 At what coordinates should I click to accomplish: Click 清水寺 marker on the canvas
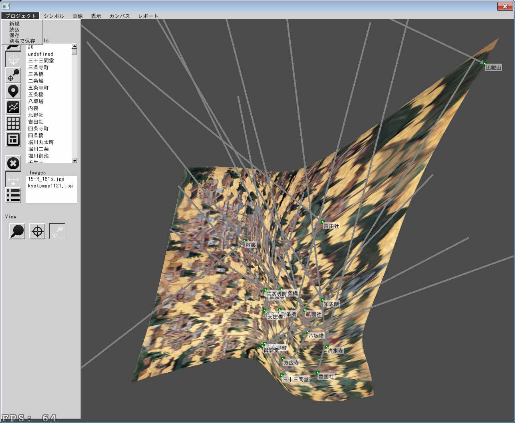pos(335,351)
